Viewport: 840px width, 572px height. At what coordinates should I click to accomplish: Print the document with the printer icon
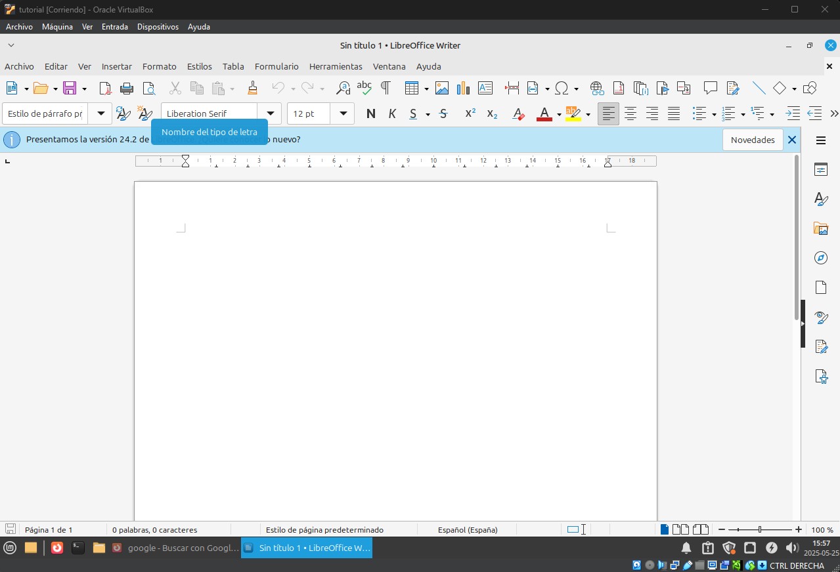pyautogui.click(x=127, y=88)
